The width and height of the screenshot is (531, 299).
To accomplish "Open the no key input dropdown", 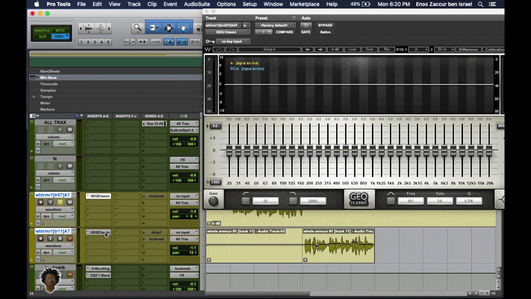I will pyautogui.click(x=234, y=42).
